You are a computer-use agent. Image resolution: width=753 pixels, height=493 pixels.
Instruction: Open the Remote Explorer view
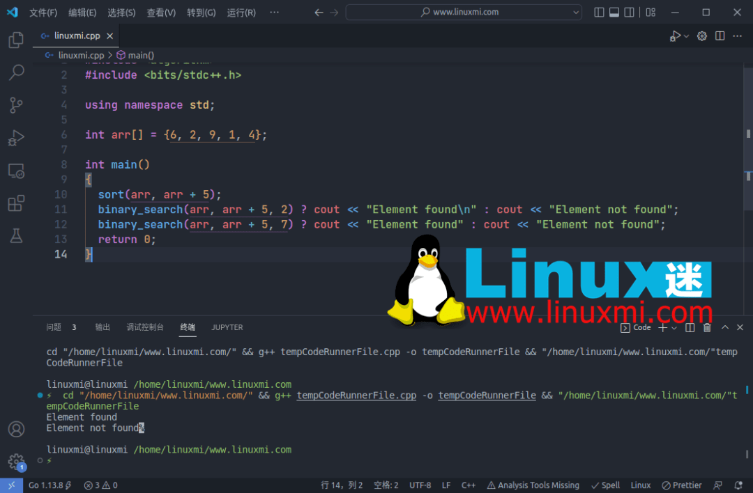16,171
